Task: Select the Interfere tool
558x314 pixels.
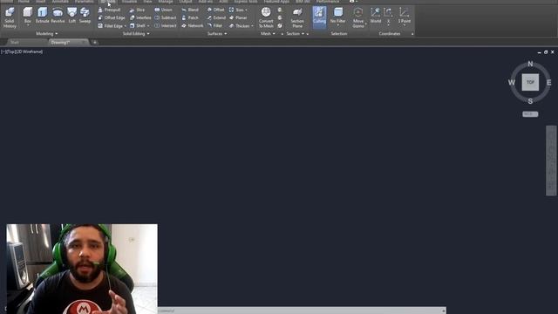Action: [140, 17]
